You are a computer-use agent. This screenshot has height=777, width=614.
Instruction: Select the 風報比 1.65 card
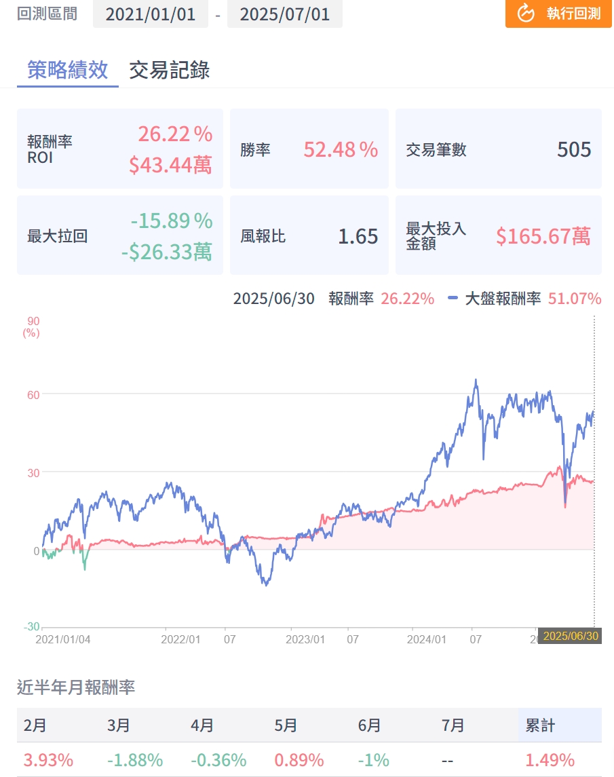tap(309, 236)
